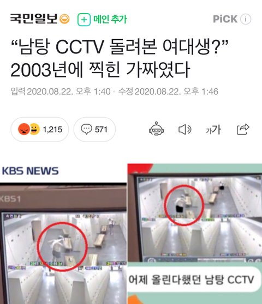The image size is (262, 304).
Task: Open left KBS NEWS CCTV image
Action: point(63,234)
